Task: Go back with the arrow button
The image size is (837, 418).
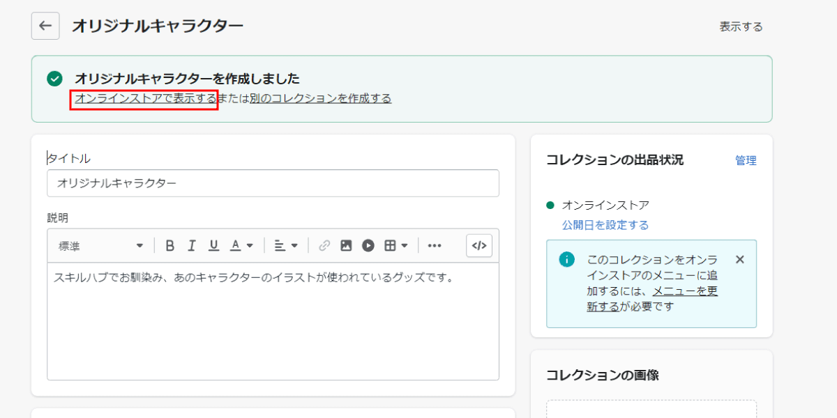Action: 45,26
